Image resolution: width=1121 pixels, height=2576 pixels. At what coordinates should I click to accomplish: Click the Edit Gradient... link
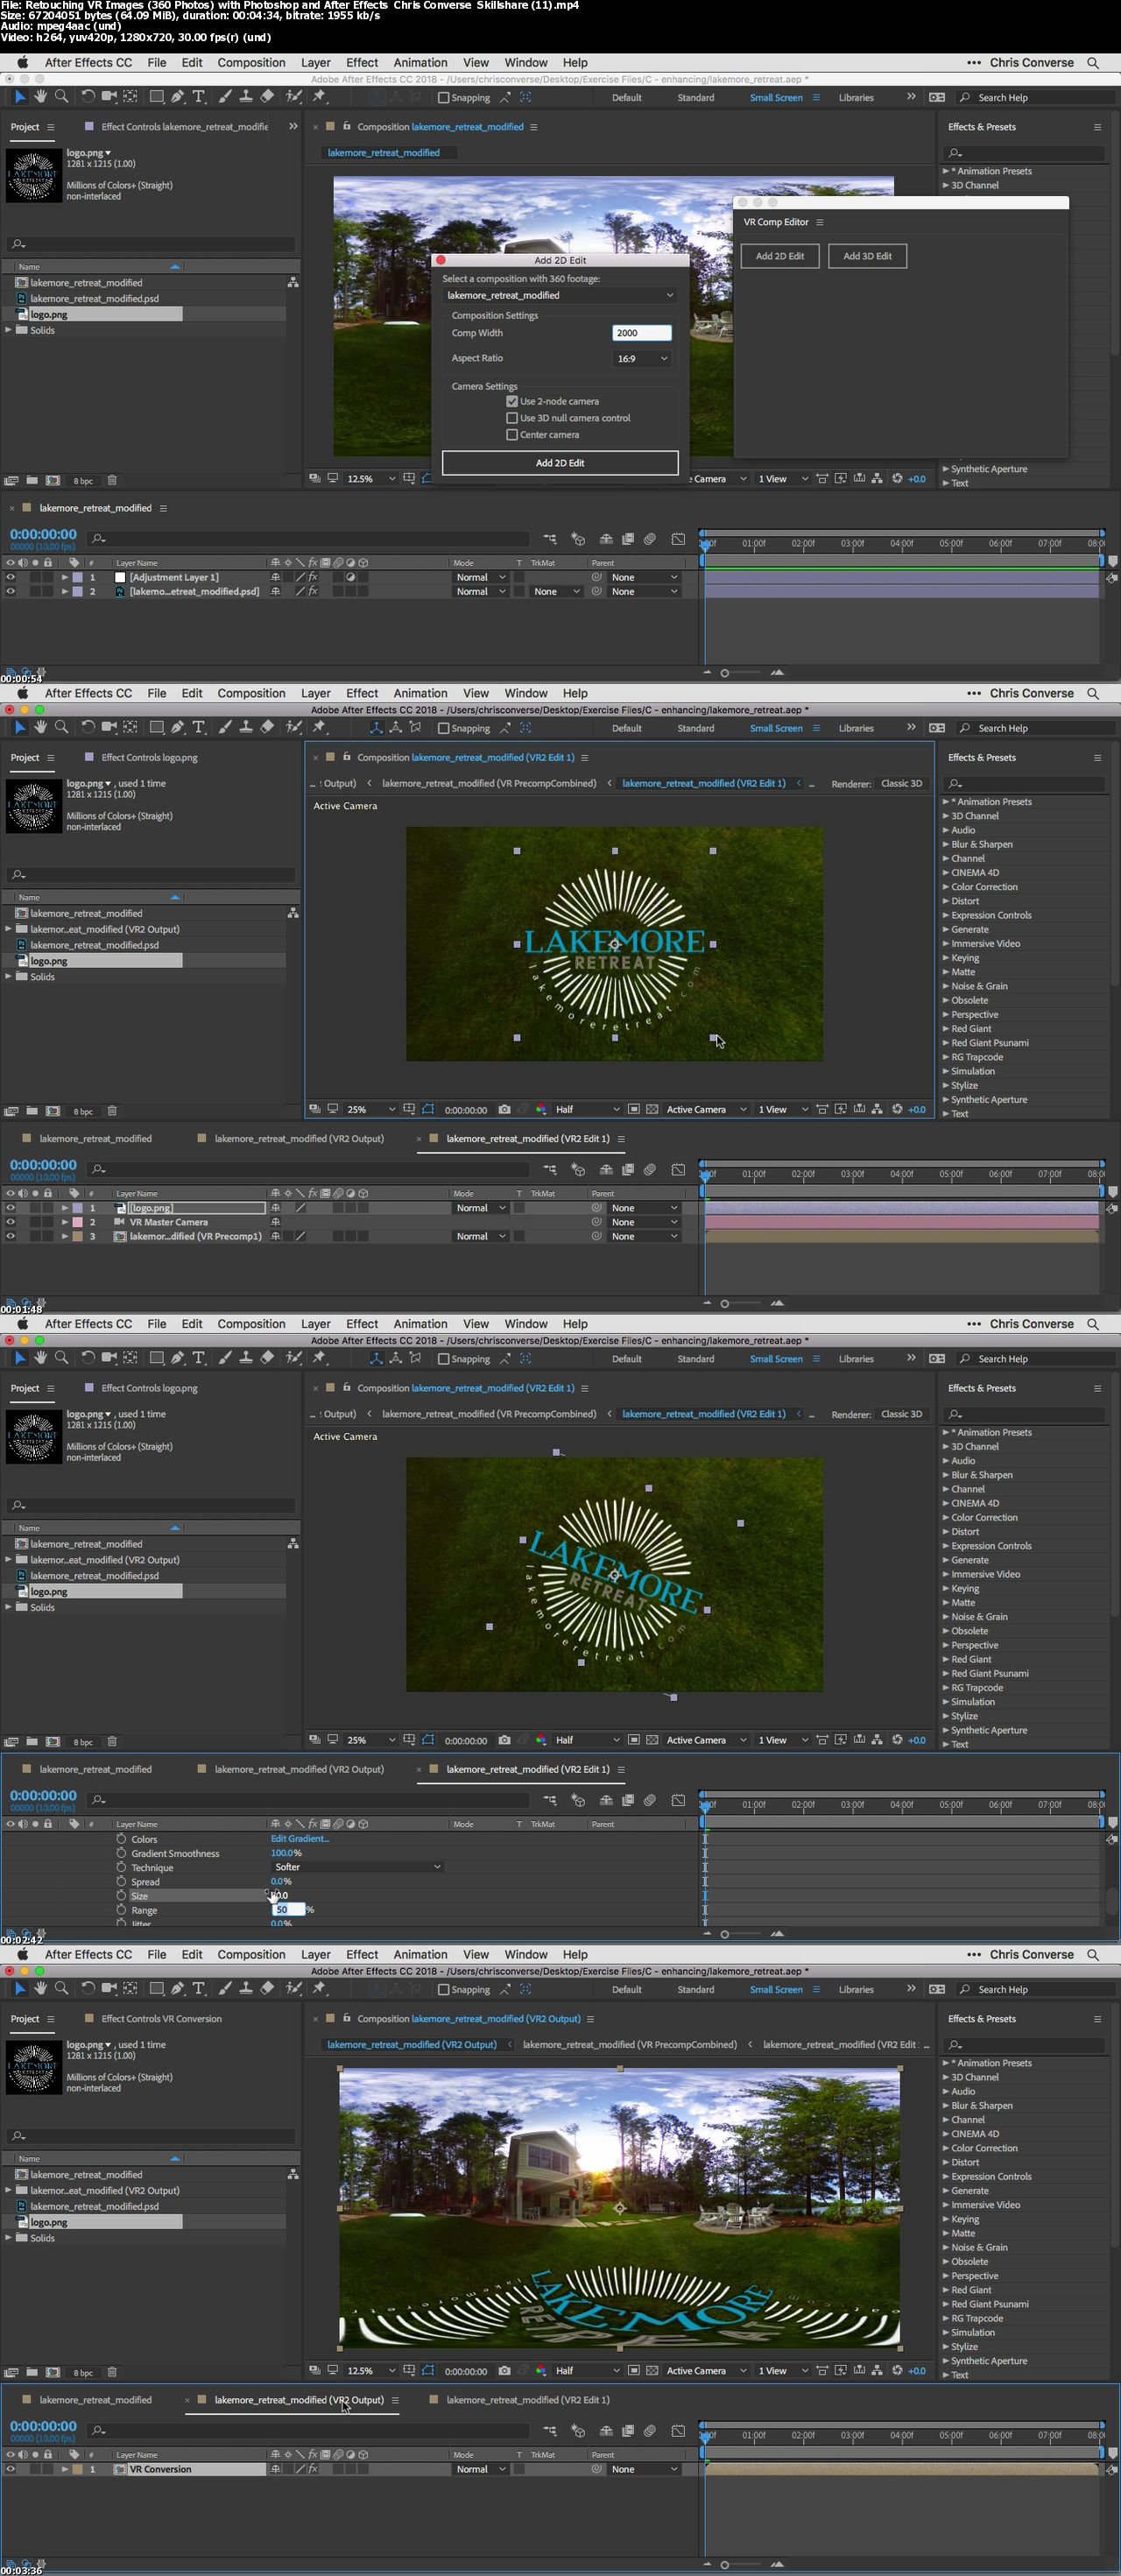pos(300,1839)
